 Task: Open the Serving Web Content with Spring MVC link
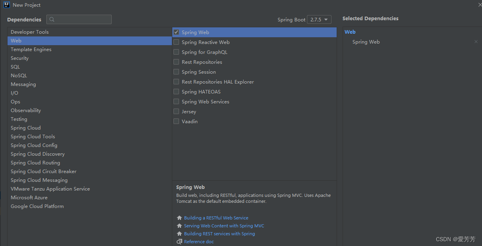point(224,225)
